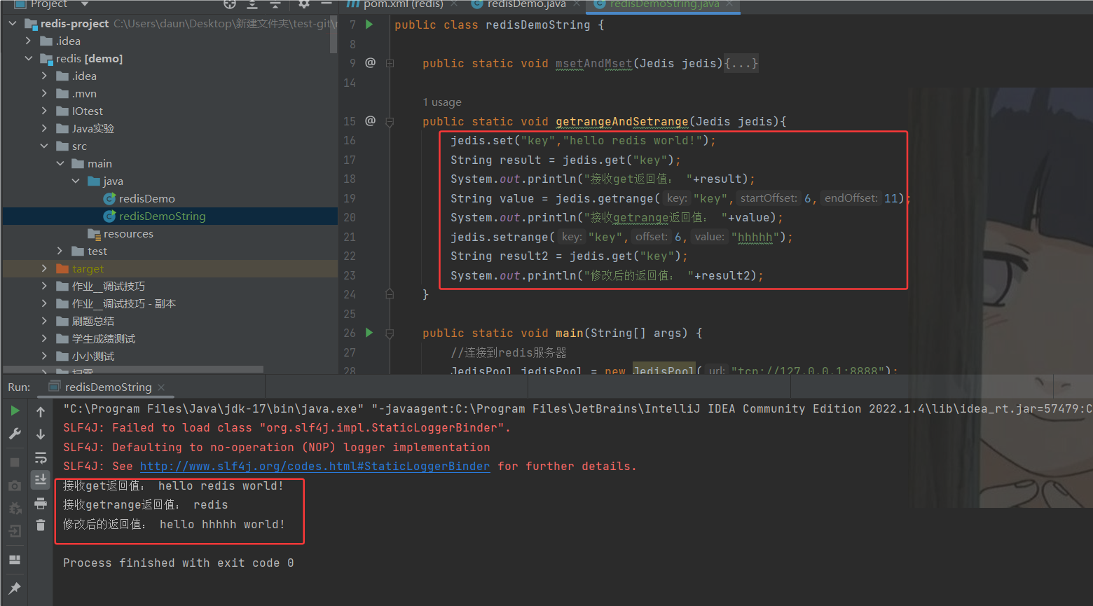This screenshot has height=606, width=1093.
Task: Run class from gutter arrow at line 7
Action: (369, 25)
